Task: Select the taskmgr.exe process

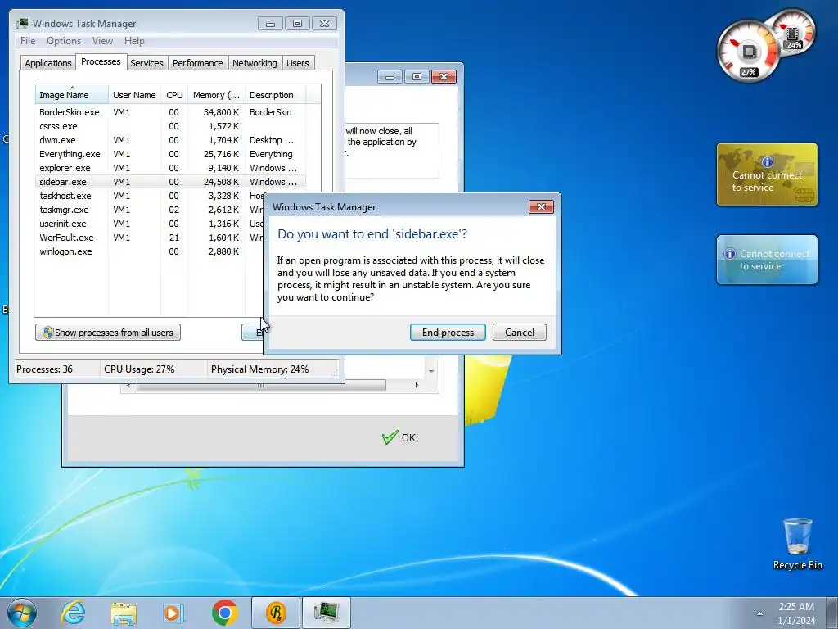Action: pos(150,210)
